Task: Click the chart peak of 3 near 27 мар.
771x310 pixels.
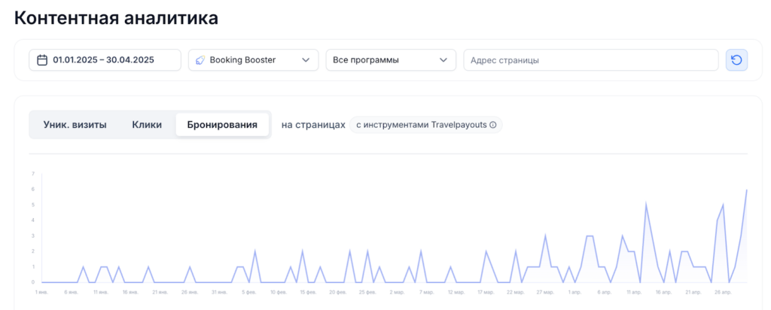Action: [x=545, y=236]
